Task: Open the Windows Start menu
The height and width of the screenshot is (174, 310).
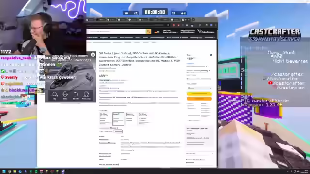Action: [4, 171]
